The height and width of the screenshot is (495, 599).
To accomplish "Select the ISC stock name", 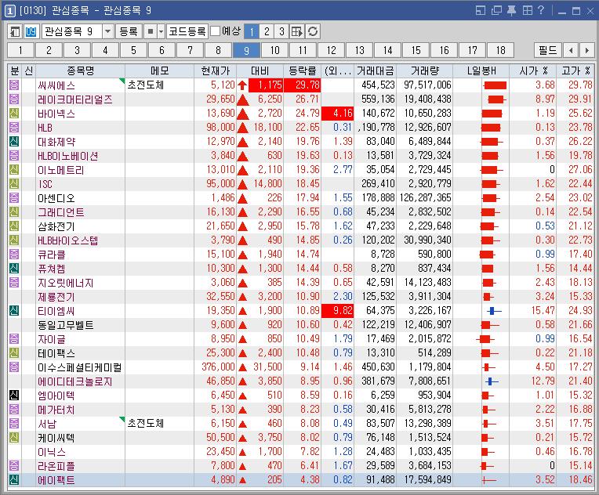I will (45, 184).
